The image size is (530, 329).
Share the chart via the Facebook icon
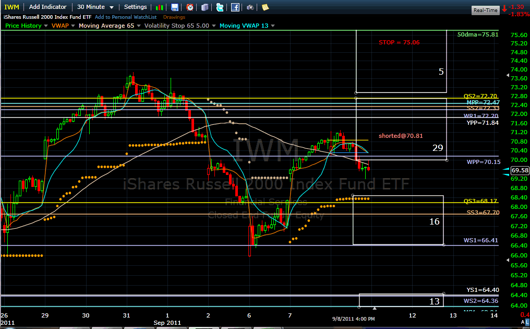[x=235, y=7]
